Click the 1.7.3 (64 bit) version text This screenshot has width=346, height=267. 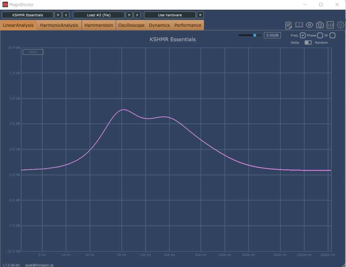click(x=11, y=265)
